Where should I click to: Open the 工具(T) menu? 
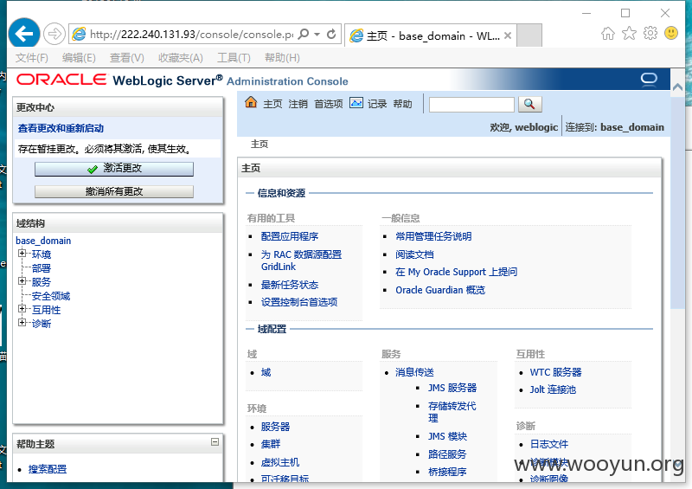coord(234,58)
